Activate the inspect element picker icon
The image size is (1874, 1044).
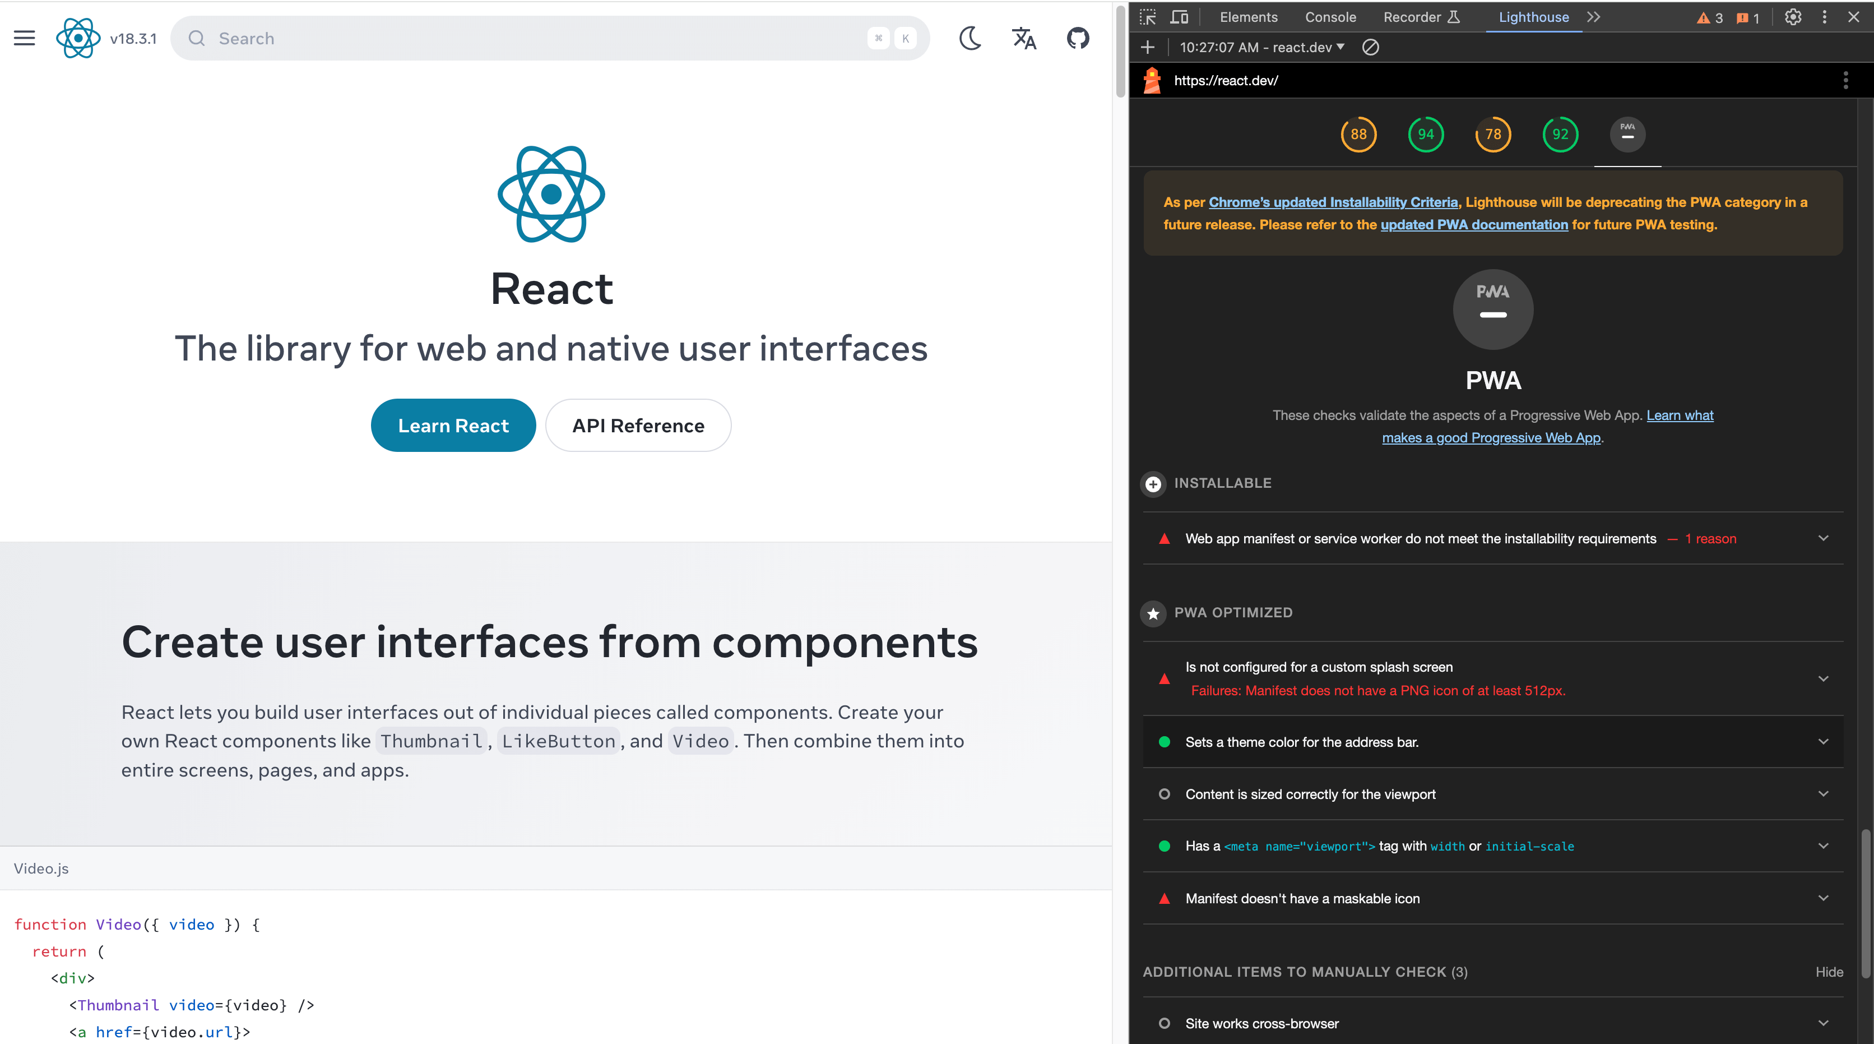tap(1148, 17)
